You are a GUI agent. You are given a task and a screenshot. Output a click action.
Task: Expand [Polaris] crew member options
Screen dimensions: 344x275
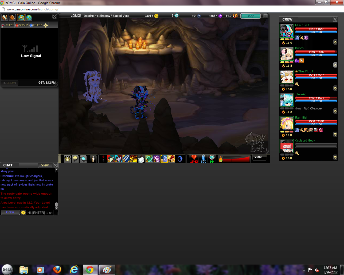point(335,111)
